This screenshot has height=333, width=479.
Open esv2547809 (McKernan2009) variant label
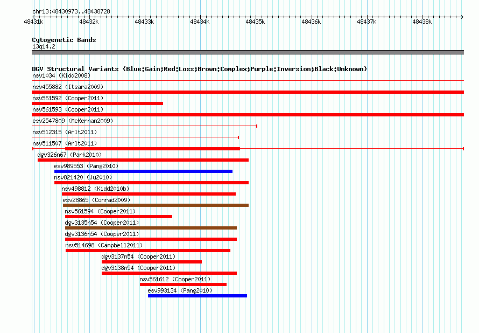pos(73,121)
